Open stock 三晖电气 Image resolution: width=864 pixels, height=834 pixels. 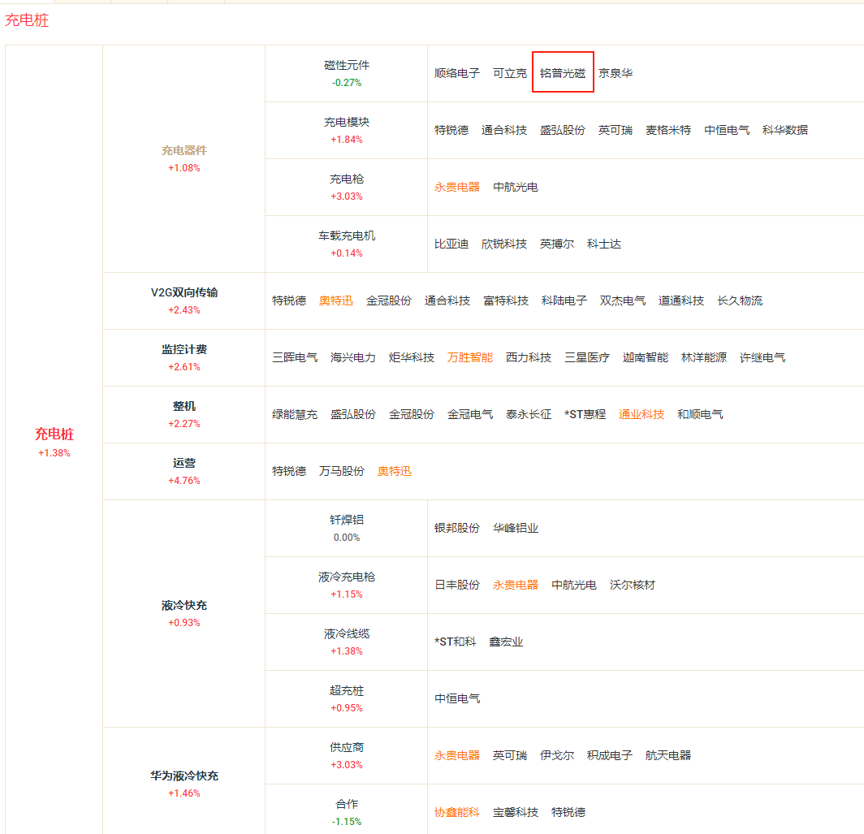(295, 357)
